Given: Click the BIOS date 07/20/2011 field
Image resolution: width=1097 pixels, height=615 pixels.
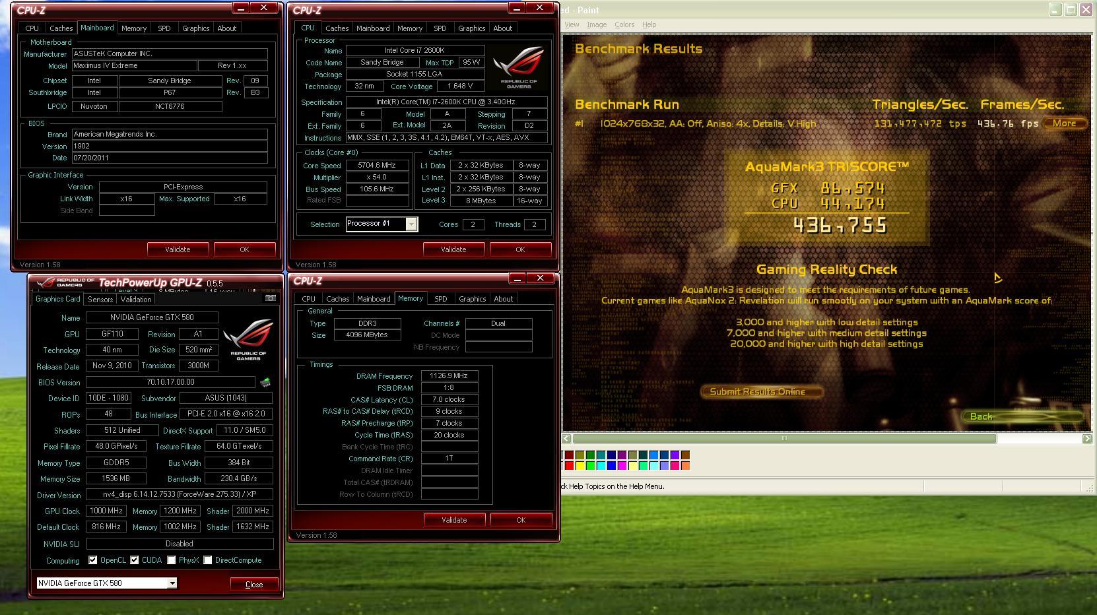Looking at the screenshot, I should point(170,158).
